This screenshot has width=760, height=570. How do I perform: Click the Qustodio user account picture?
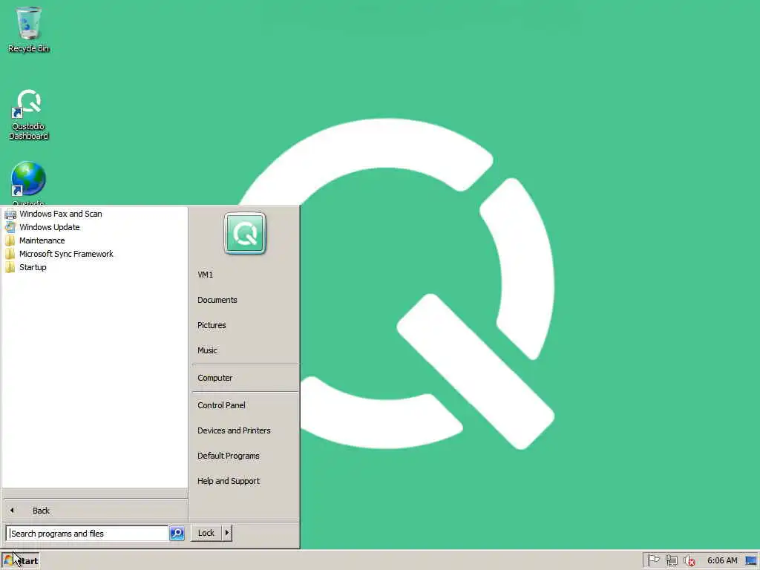[x=245, y=233]
